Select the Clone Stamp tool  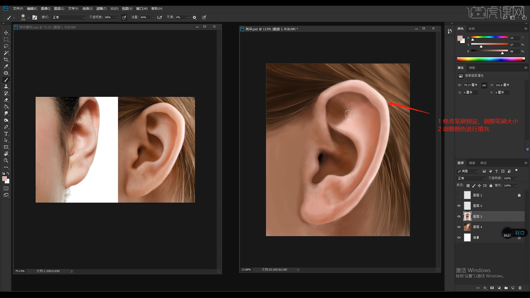tap(6, 87)
